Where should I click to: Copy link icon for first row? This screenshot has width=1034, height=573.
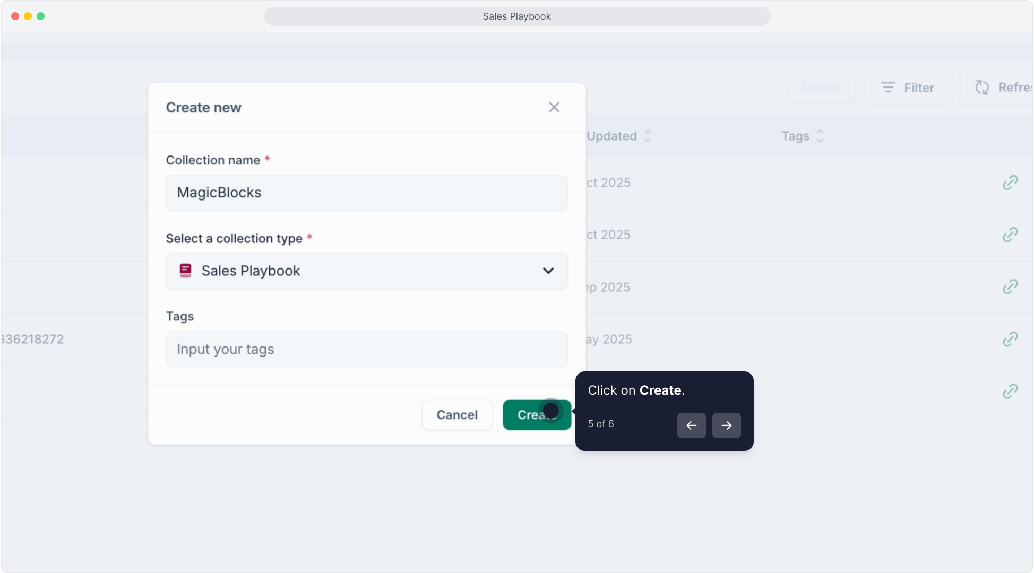coord(1010,183)
